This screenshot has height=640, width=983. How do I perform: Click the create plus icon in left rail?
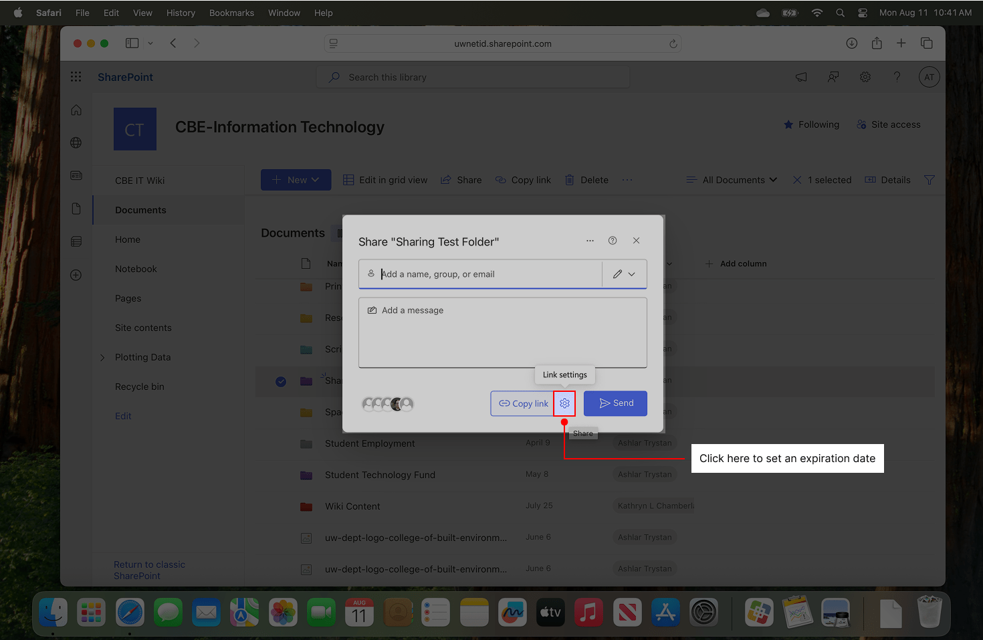coord(76,275)
